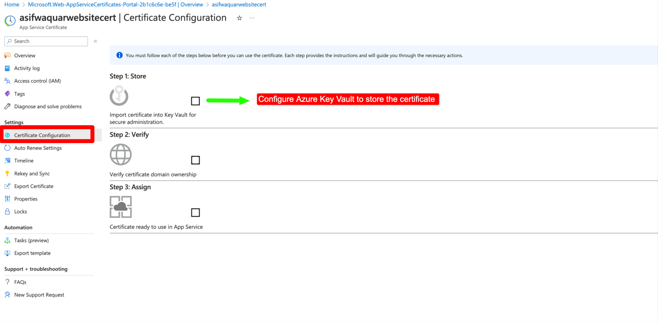Image resolution: width=658 pixels, height=322 pixels.
Task: Open Auto Renew Settings
Action: tap(38, 148)
